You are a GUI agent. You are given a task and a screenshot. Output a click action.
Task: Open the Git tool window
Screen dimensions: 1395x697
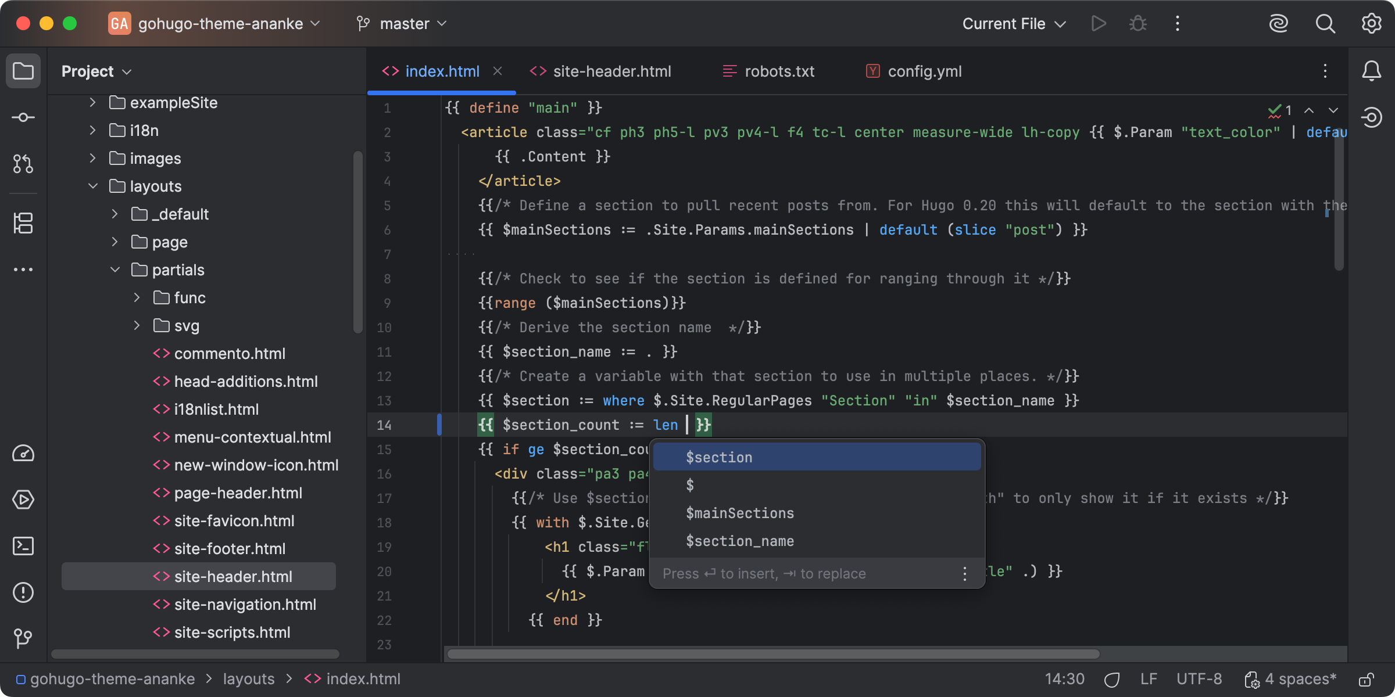pyautogui.click(x=23, y=638)
